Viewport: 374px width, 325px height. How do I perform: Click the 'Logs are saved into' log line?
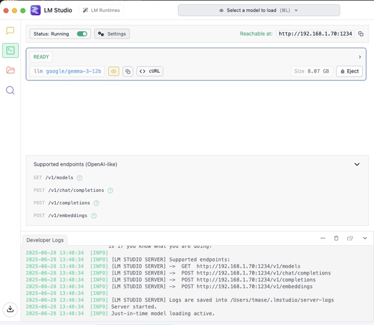223,300
